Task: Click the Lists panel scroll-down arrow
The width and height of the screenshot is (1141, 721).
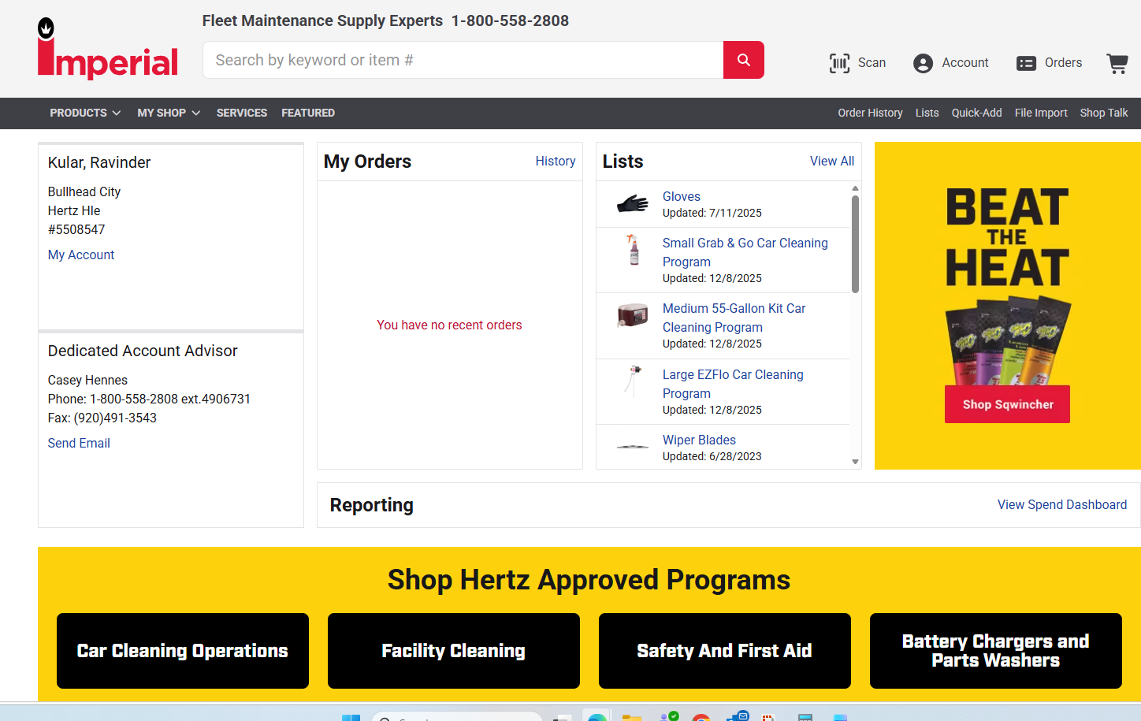Action: [x=855, y=462]
